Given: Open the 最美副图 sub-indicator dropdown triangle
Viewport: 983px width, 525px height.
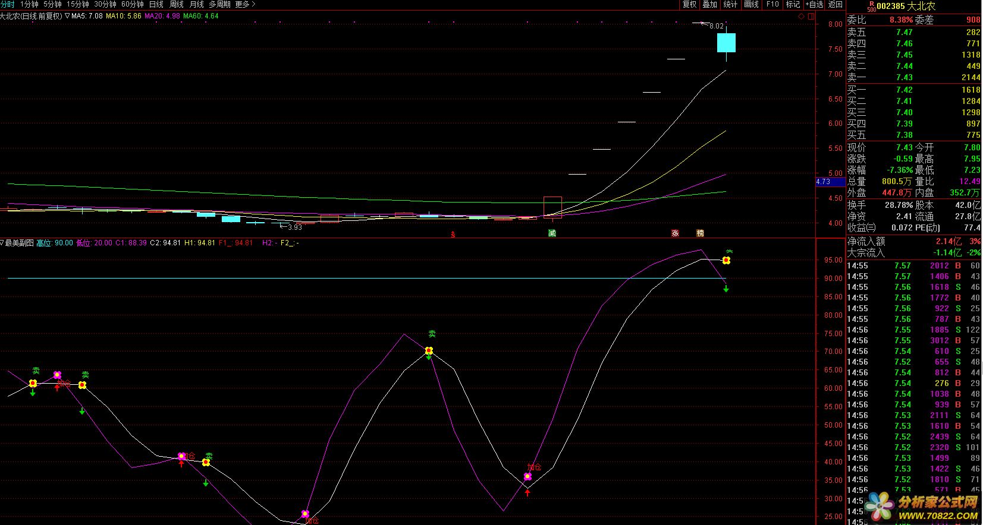Looking at the screenshot, I should coord(2,243).
